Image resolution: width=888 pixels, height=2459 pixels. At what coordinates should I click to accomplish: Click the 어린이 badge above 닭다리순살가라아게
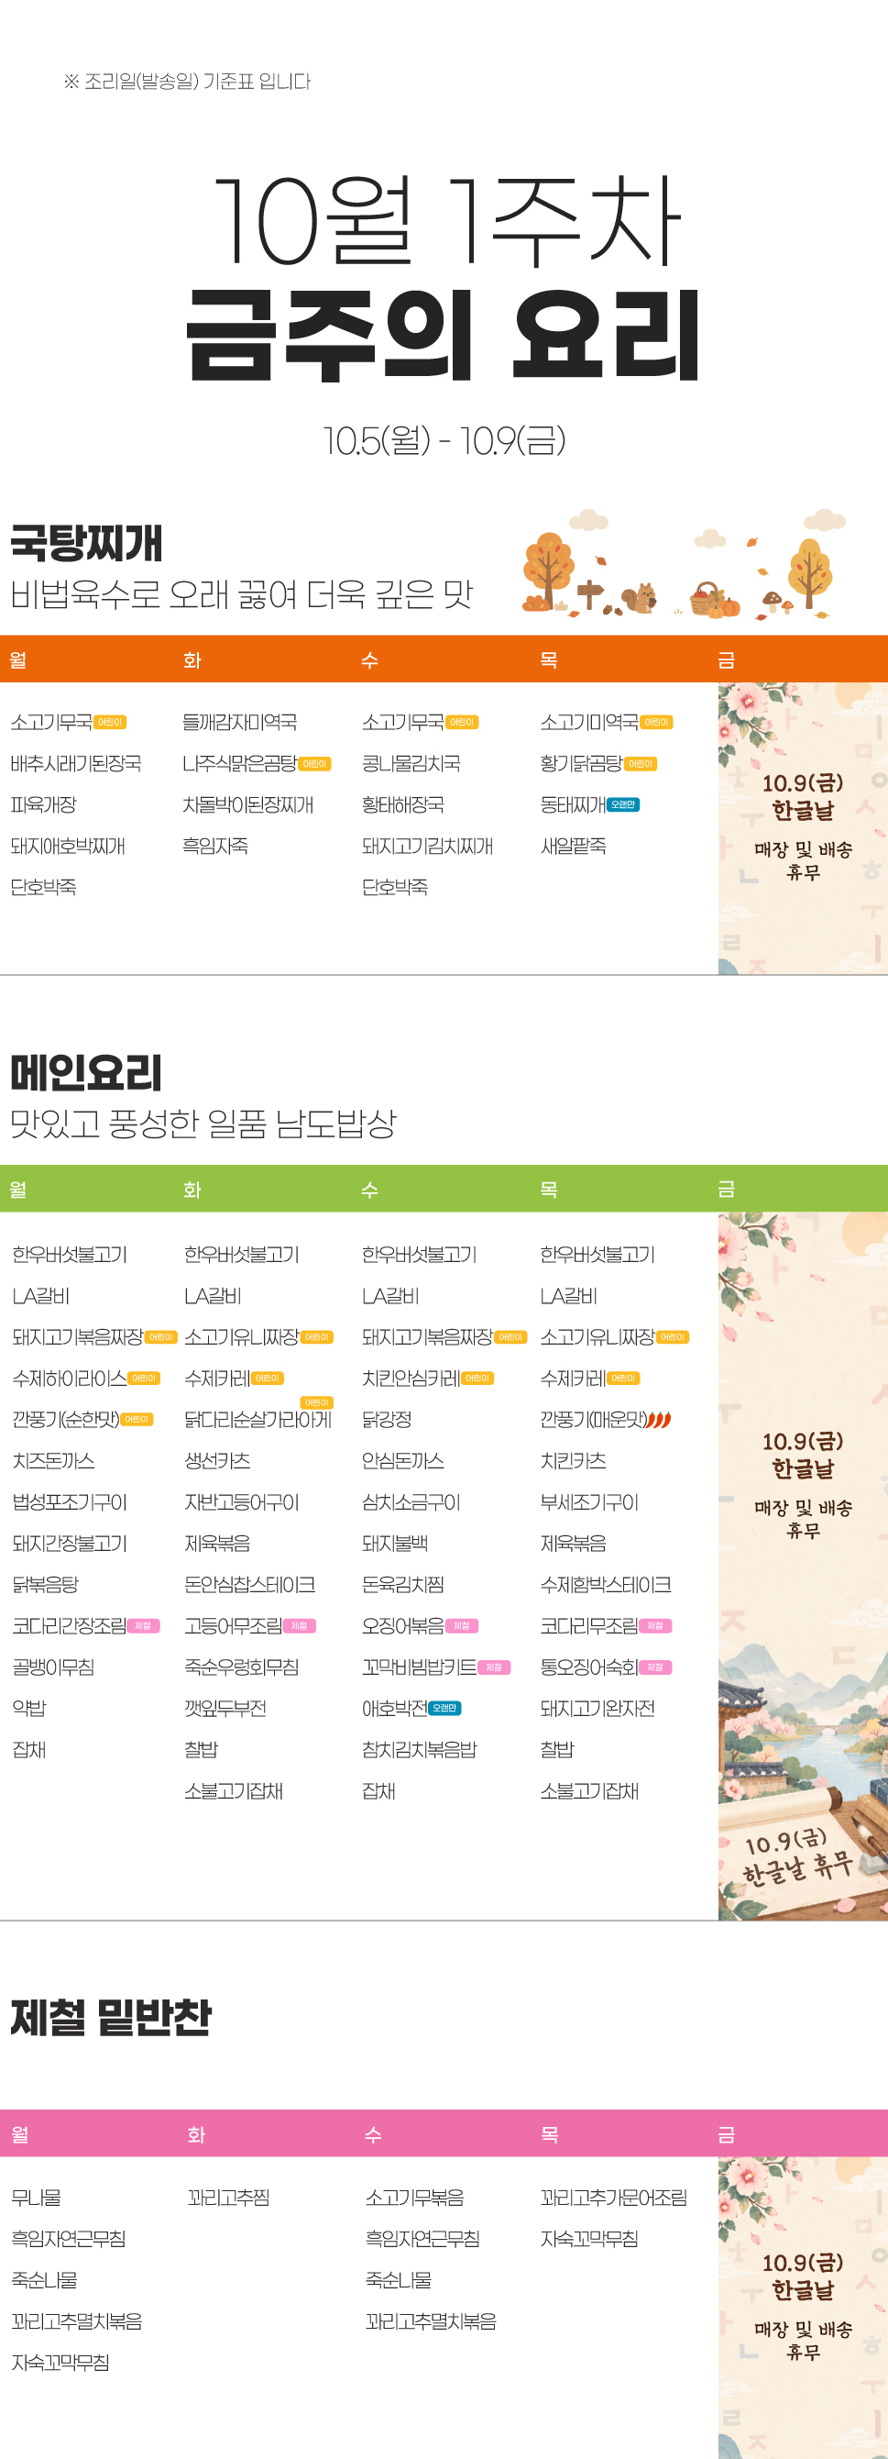pos(317,1402)
